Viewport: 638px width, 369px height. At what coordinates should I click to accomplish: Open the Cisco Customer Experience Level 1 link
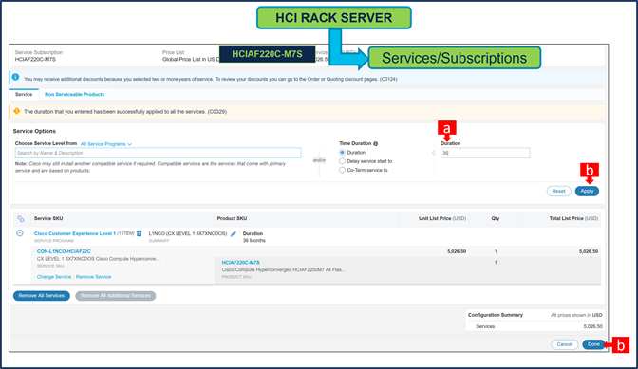[x=75, y=233]
